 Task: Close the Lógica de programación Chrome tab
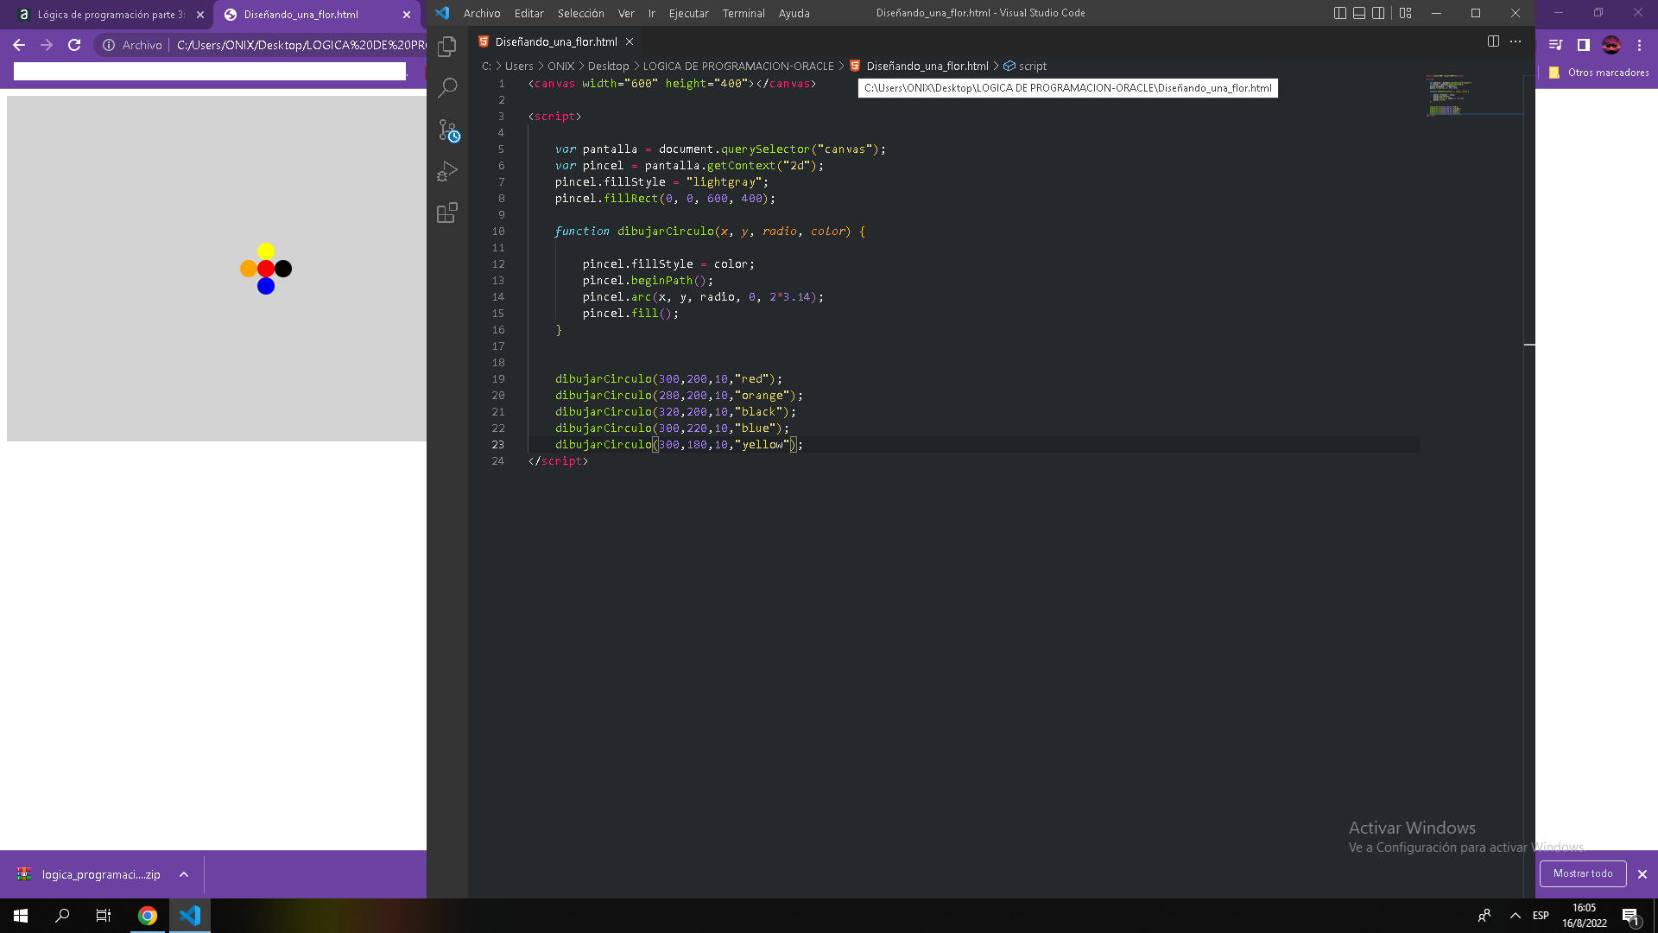pyautogui.click(x=200, y=15)
